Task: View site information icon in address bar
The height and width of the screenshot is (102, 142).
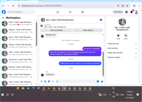Action: coord(19,6)
